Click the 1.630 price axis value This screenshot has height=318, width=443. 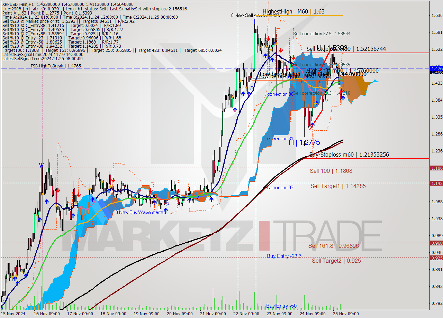[x=436, y=15]
